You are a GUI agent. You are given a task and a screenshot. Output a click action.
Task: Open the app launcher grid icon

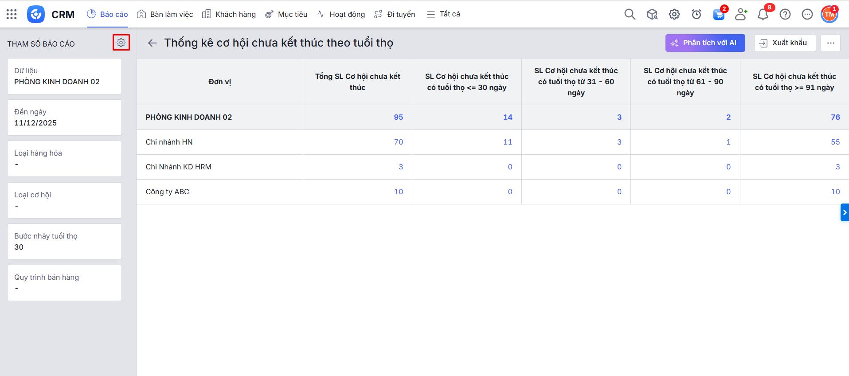pyautogui.click(x=12, y=14)
